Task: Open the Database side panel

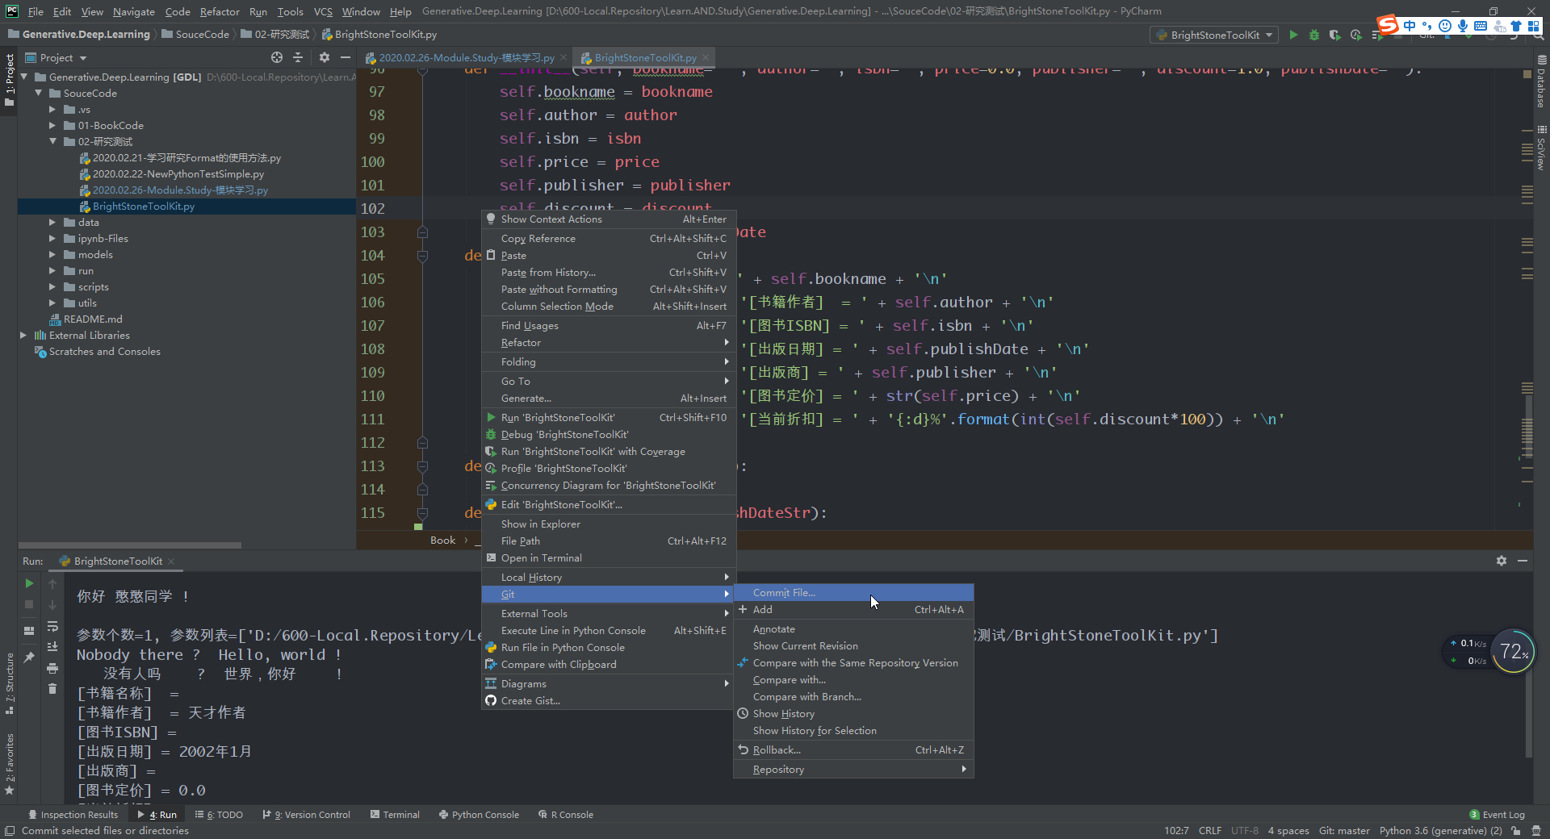Action: (x=1541, y=81)
